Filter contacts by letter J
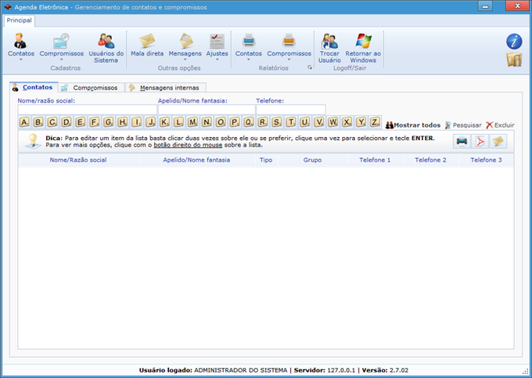Image resolution: width=532 pixels, height=378 pixels. coord(151,122)
